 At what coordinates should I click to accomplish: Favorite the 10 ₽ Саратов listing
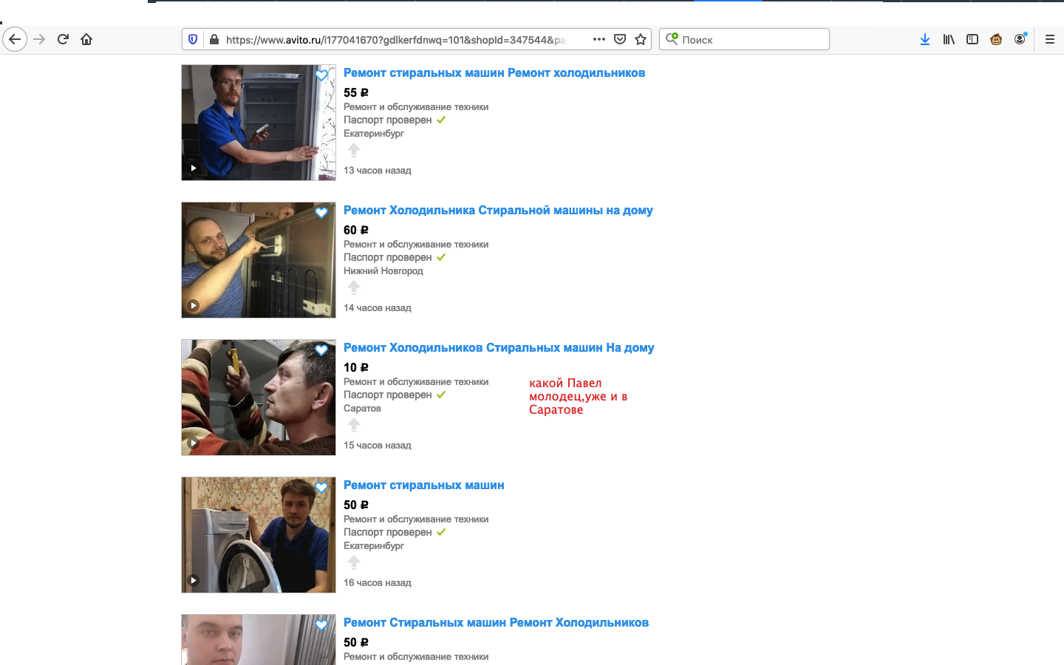321,350
